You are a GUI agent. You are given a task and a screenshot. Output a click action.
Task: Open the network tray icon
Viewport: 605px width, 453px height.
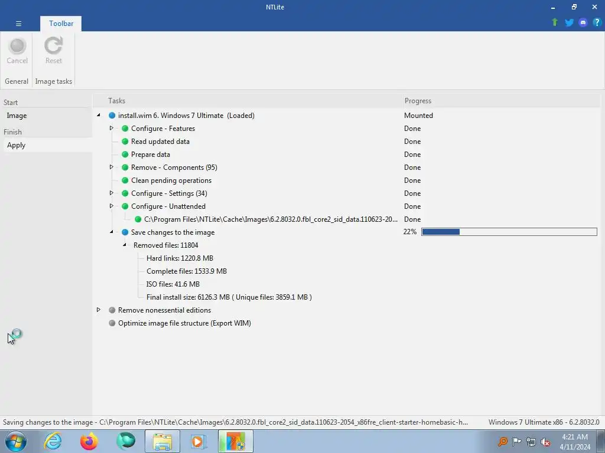coord(531,442)
